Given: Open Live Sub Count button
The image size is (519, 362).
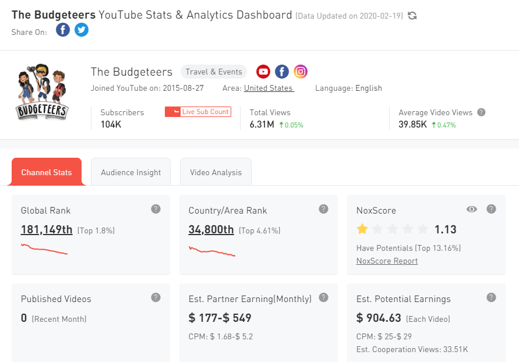Looking at the screenshot, I should point(198,112).
